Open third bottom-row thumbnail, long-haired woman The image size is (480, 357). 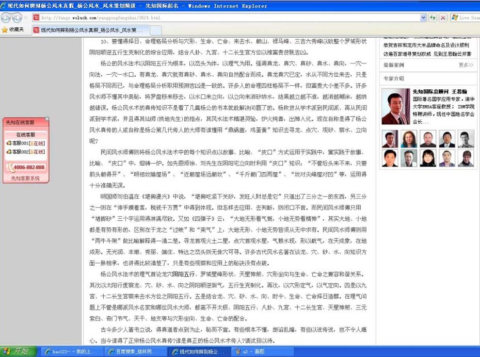click(428, 158)
